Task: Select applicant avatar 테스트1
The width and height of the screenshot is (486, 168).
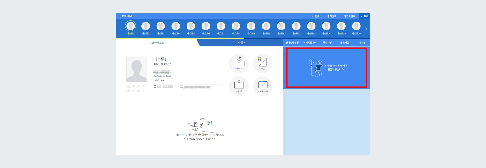Action: [131, 26]
